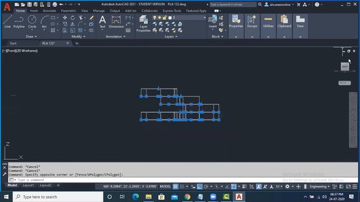Toggle lineweight display in status bar
This screenshot has width=360, height=202.
pos(245,186)
